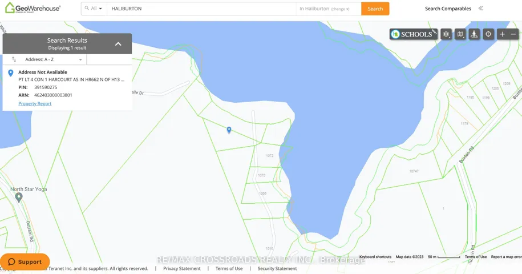
Task: Zoom in with the plus icon
Action: 502,34
